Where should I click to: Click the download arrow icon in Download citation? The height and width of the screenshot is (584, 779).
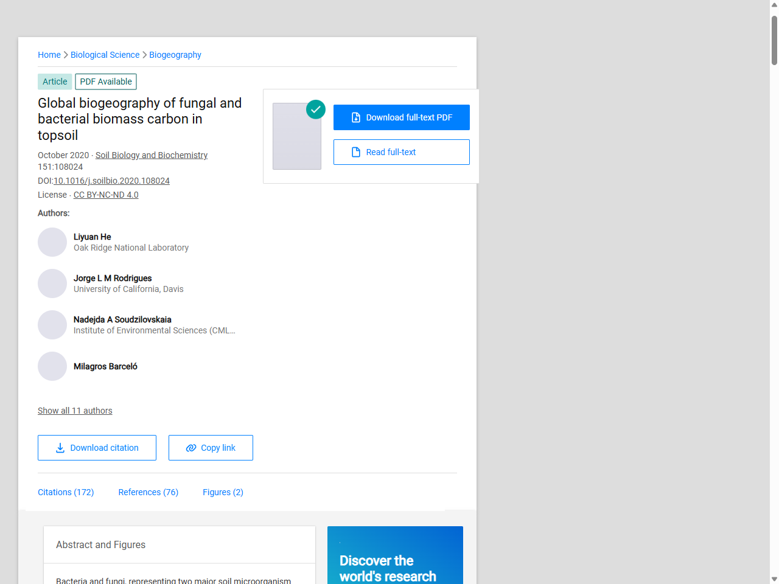click(60, 448)
